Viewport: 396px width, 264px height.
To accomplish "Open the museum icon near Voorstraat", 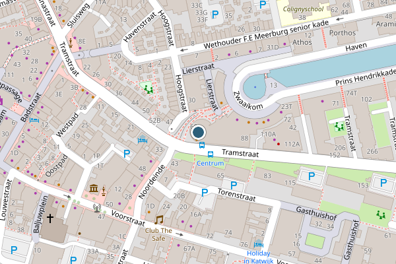I will point(94,188).
